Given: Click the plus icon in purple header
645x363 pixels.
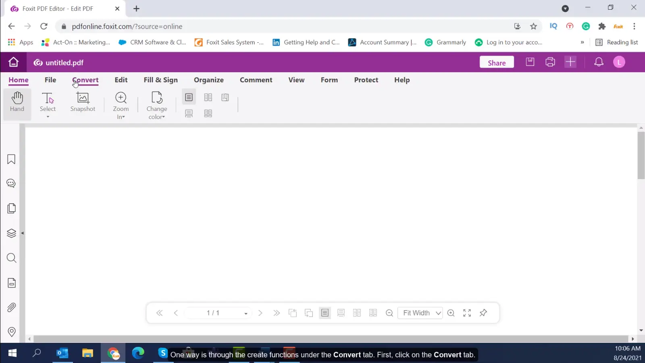Looking at the screenshot, I should click(x=570, y=62).
